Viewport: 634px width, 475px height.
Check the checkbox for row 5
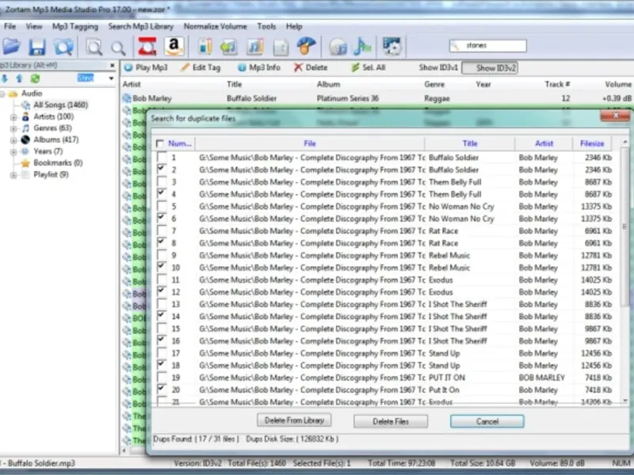[x=162, y=206]
